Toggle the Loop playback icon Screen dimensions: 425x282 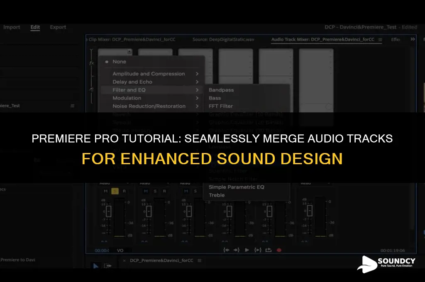[269, 250]
